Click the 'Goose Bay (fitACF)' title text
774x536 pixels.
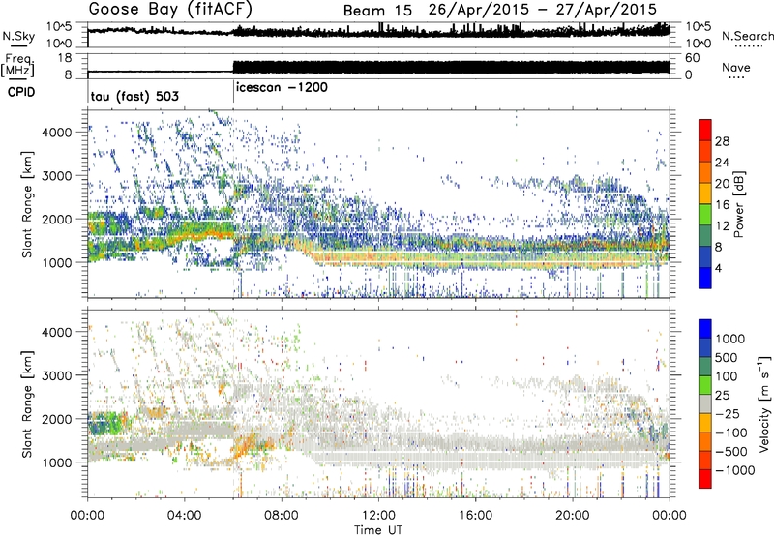click(170, 10)
